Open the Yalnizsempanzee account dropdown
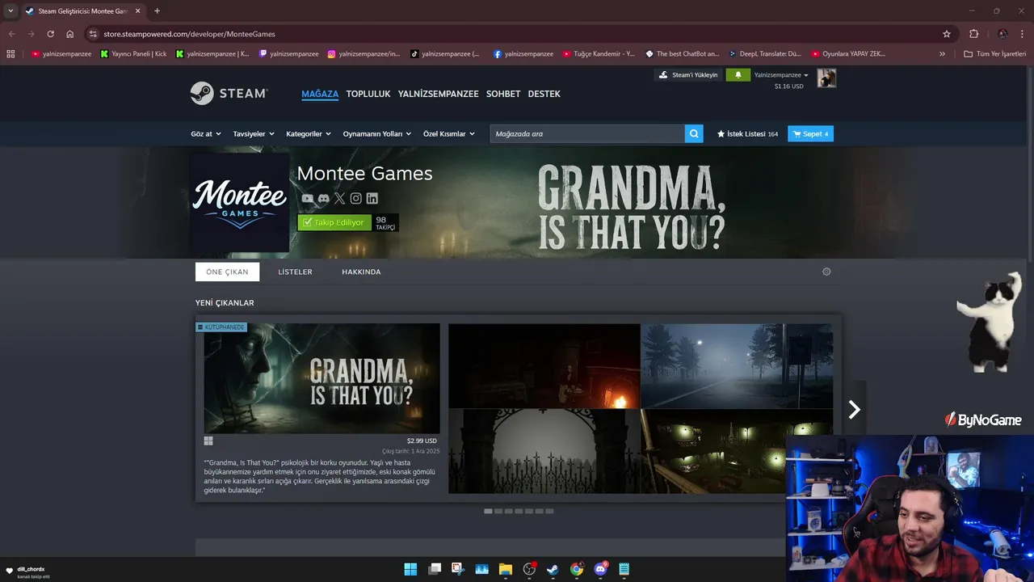Image resolution: width=1034 pixels, height=582 pixels. [x=781, y=74]
